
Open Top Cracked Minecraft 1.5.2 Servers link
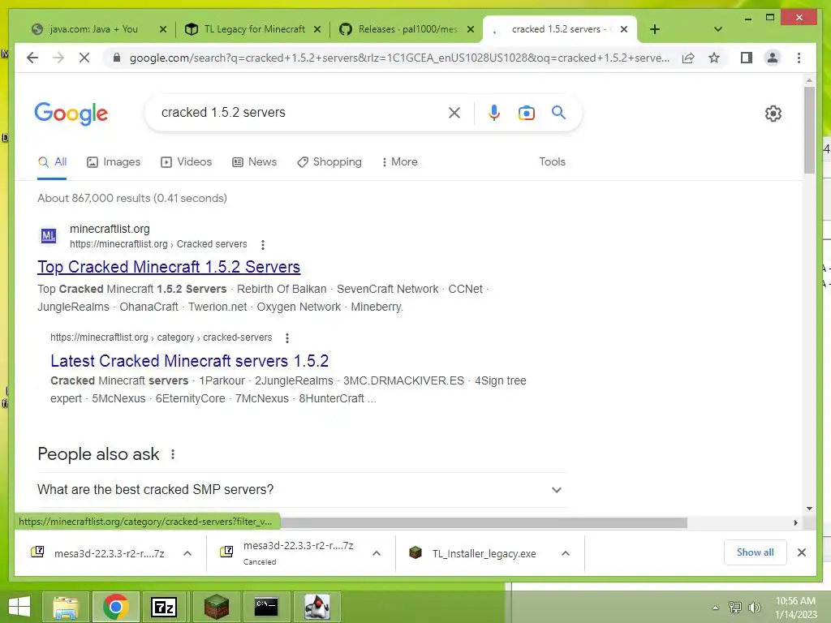pyautogui.click(x=169, y=266)
